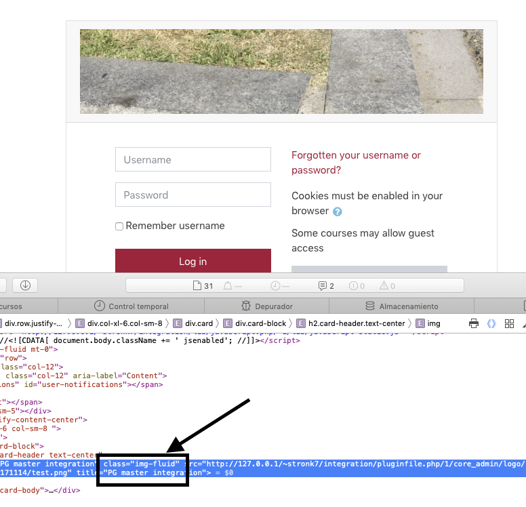This screenshot has height=507, width=526.
Task: Select div.col-xl-6.col-sm-8 breadcrumb item
Action: (x=119, y=323)
